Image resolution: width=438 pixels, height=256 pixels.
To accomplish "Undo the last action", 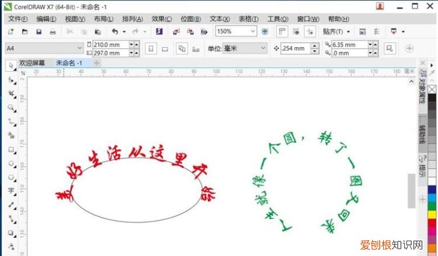I will [x=115, y=31].
